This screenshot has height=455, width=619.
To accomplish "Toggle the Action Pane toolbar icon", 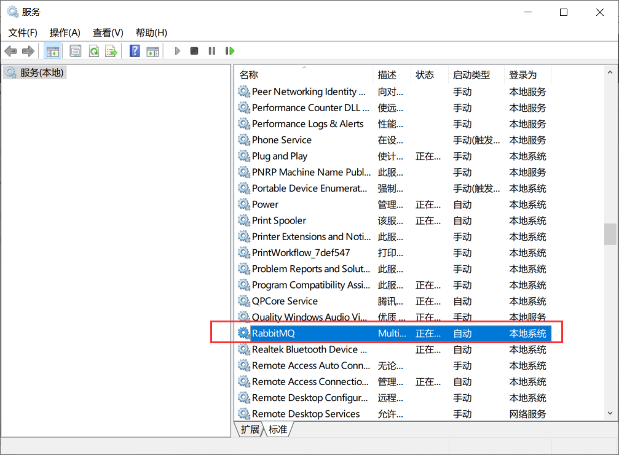I will (152, 51).
